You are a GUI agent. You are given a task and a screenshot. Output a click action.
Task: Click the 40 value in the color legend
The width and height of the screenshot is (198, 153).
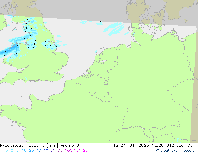tap(46, 151)
